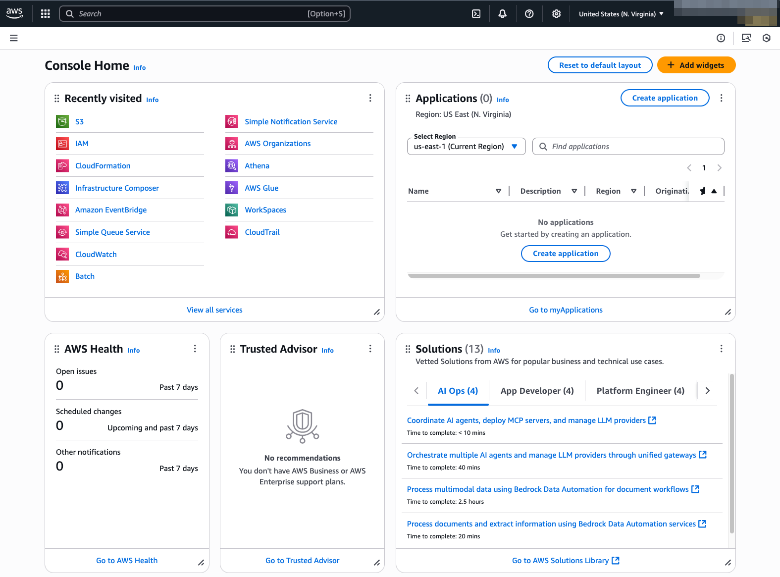Click the AWS Glue service icon
Image resolution: width=780 pixels, height=577 pixels.
tap(232, 188)
